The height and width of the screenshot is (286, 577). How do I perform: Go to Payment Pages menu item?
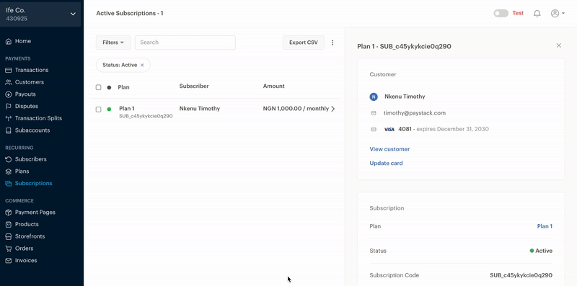tap(35, 212)
